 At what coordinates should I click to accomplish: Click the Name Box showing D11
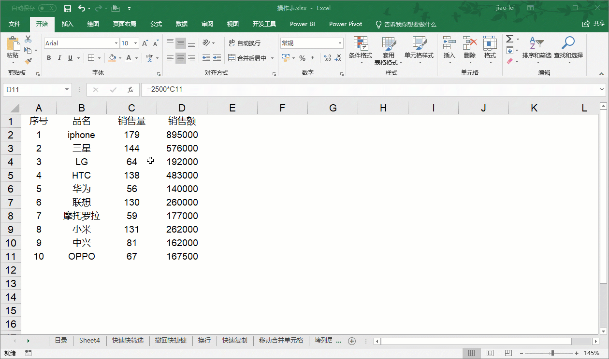click(34, 89)
